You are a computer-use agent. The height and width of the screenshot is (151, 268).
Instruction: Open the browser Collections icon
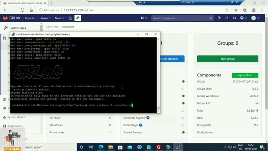245,10
